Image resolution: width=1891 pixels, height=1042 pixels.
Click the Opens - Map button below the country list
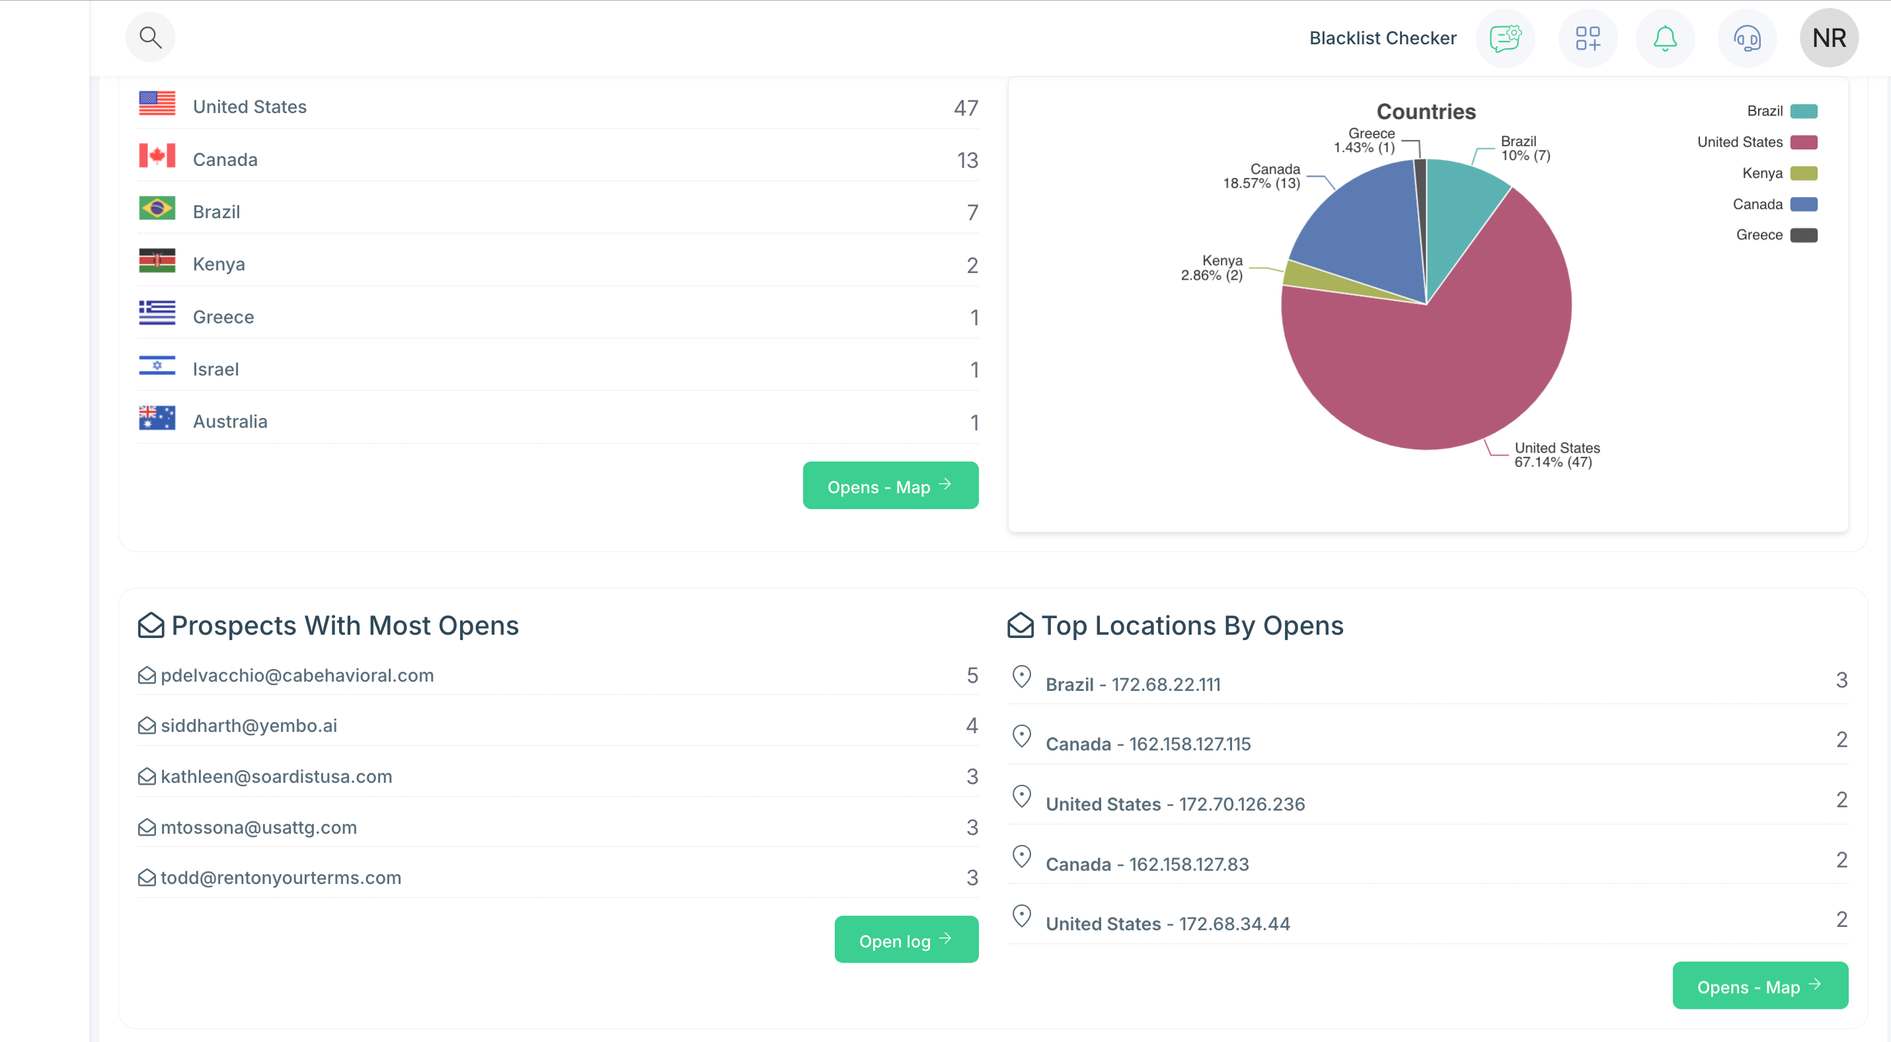click(x=890, y=485)
